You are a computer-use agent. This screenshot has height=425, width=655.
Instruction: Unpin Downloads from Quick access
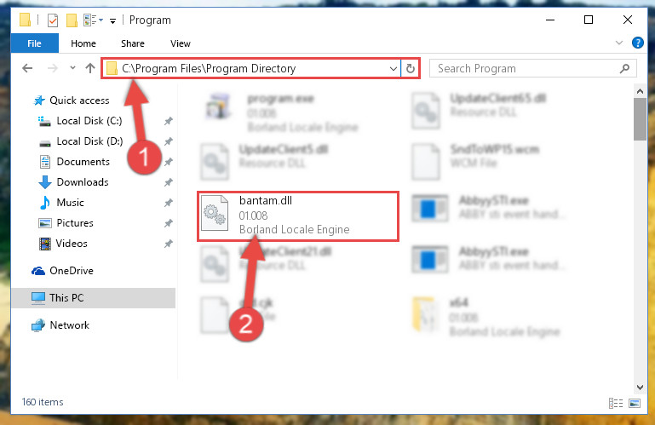(x=169, y=182)
